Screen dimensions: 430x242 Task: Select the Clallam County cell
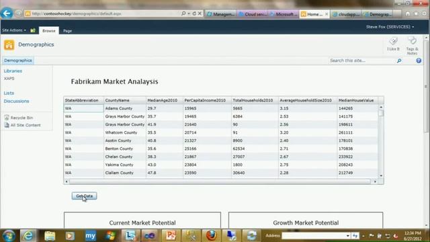pyautogui.click(x=125, y=173)
